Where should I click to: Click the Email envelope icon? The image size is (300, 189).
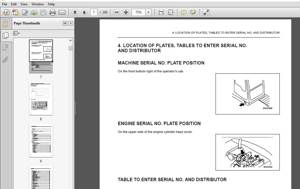[x=62, y=12]
